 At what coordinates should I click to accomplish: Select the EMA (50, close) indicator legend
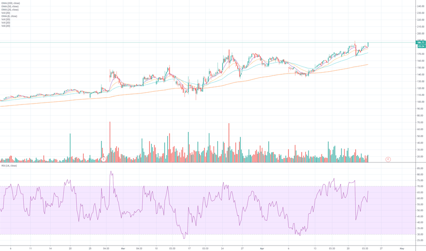[x=10, y=6]
